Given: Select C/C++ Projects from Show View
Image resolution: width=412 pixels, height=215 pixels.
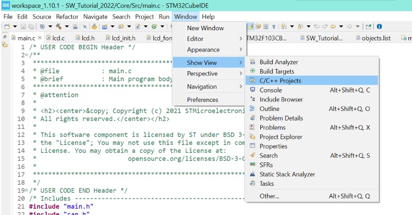Looking at the screenshot, I should pos(280,81).
